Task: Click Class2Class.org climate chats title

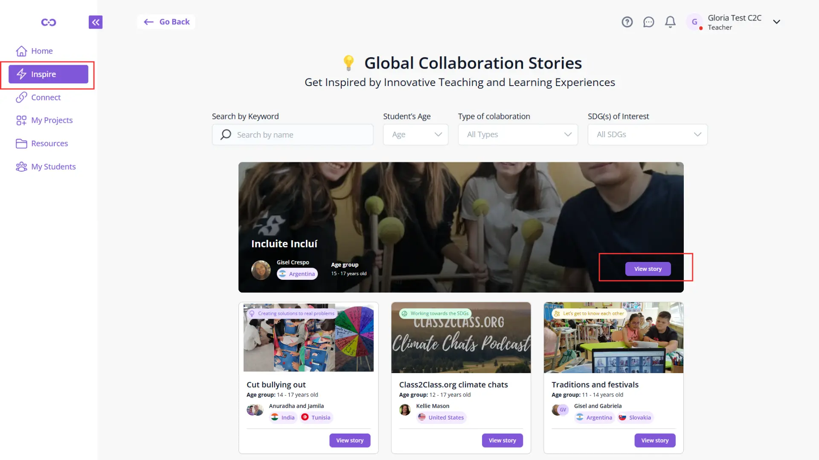Action: [453, 385]
